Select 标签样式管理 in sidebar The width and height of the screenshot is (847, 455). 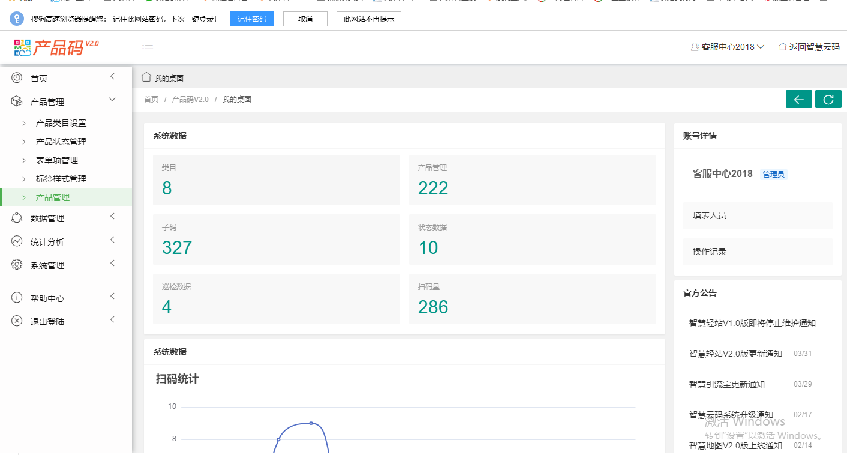coord(61,179)
